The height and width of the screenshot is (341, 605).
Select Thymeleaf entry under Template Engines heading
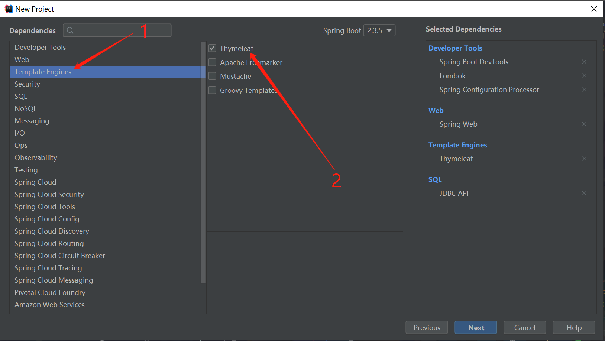point(456,159)
